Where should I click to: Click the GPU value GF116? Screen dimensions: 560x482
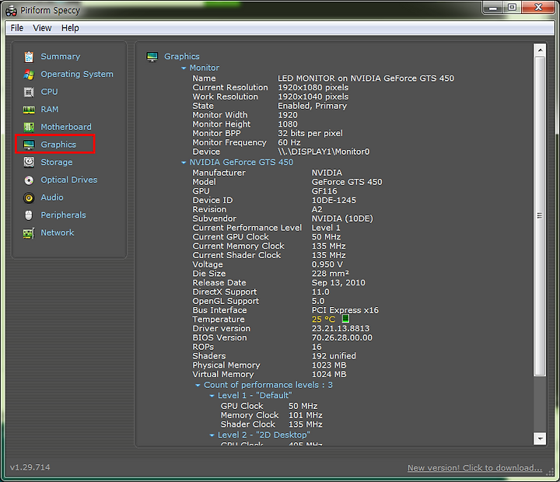324,191
